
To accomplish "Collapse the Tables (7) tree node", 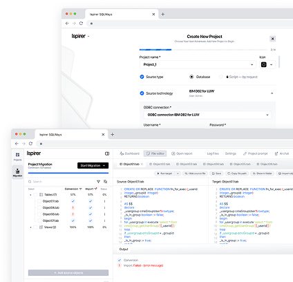I will pyautogui.click(x=30, y=195).
